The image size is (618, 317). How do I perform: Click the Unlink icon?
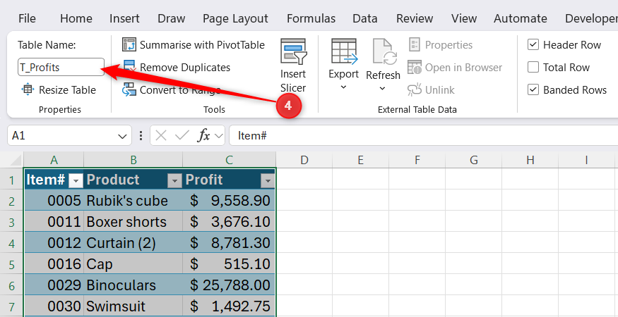[414, 90]
